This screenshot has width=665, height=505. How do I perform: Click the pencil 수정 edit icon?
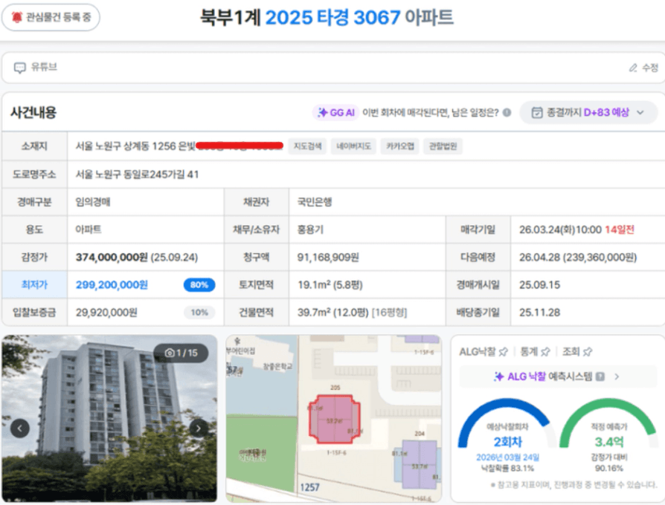click(633, 68)
